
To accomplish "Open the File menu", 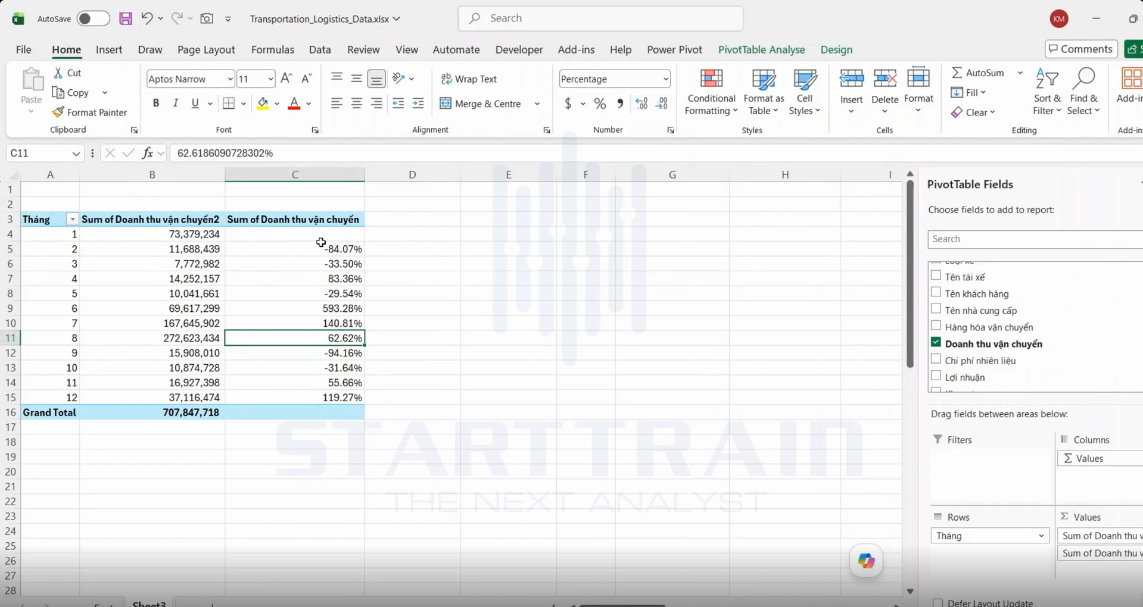I will pos(23,49).
